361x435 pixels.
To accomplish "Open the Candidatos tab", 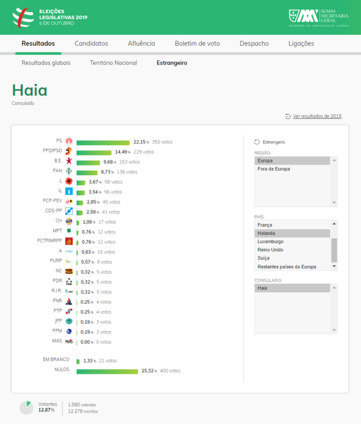I will point(91,43).
